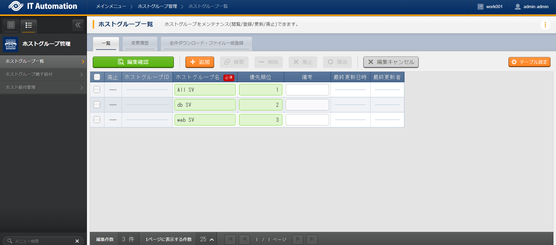The height and width of the screenshot is (245, 556).
Task: Expand ホストグループ親子紐付 sidebar item
Action: pos(43,74)
